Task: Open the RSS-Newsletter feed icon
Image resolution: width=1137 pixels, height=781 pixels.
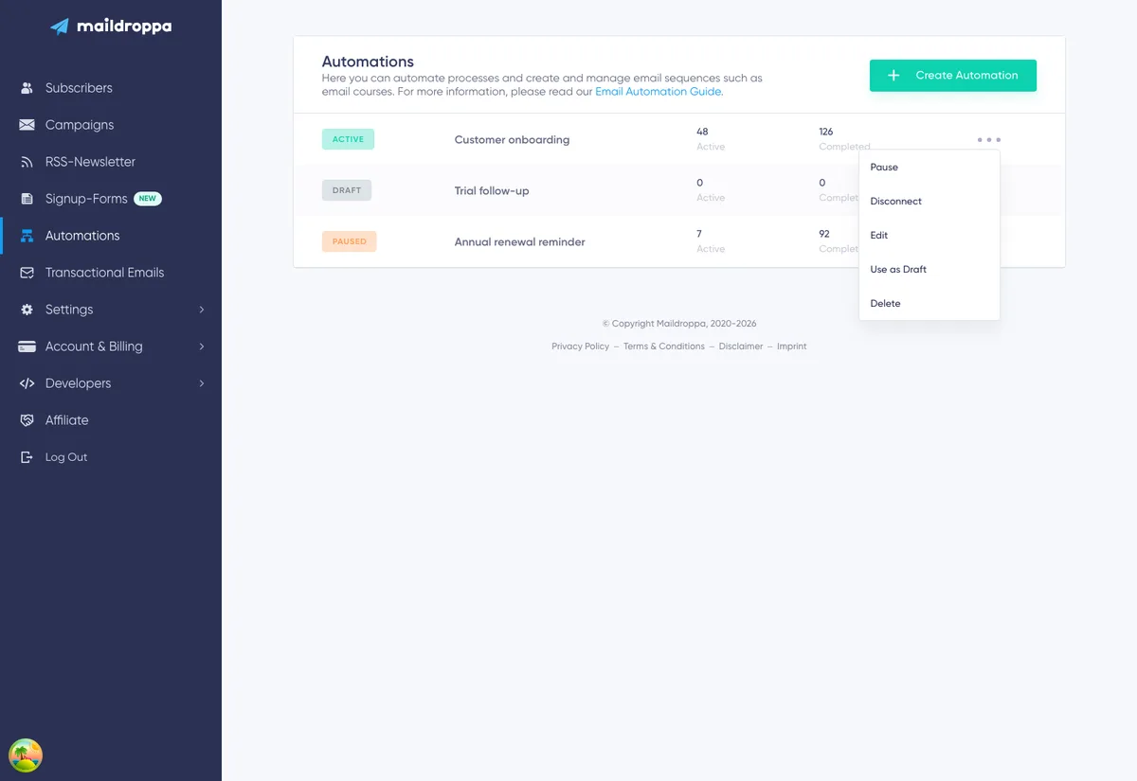Action: click(x=27, y=162)
